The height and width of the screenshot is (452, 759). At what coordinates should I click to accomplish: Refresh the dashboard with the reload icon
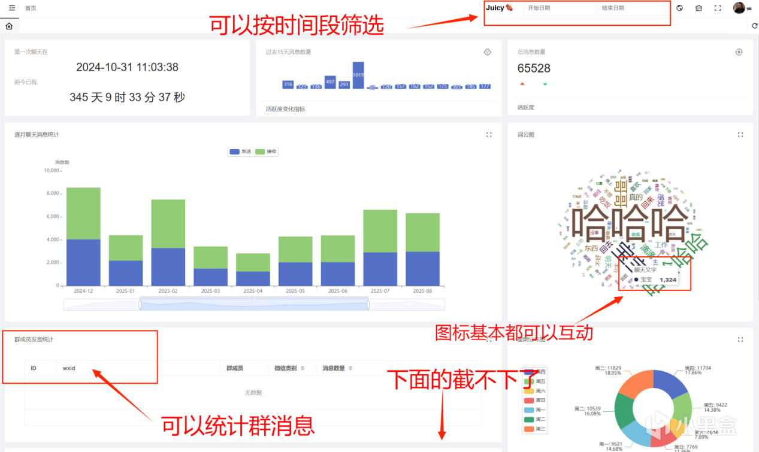pyautogui.click(x=754, y=26)
